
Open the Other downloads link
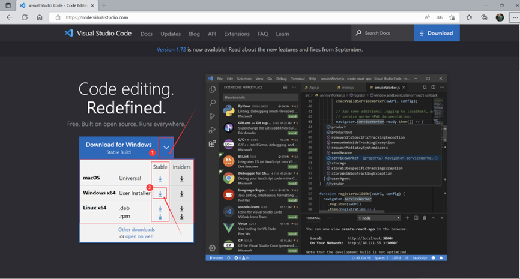136,229
